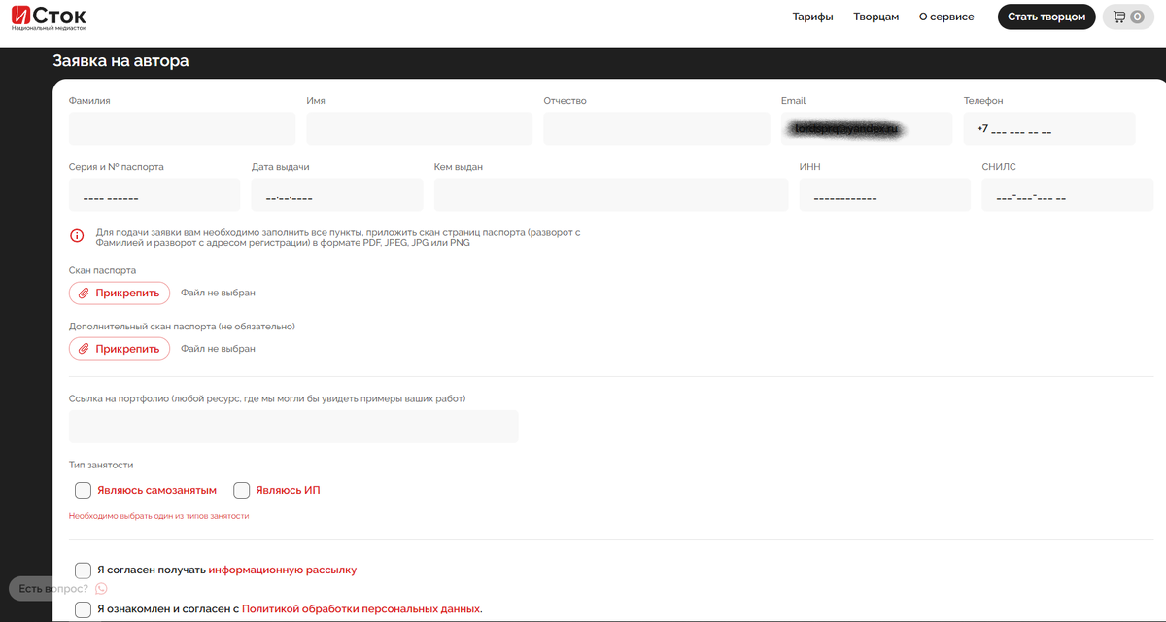Screen dimensions: 1166x622
Task: Focus the Фамилия input field
Action: tap(182, 128)
